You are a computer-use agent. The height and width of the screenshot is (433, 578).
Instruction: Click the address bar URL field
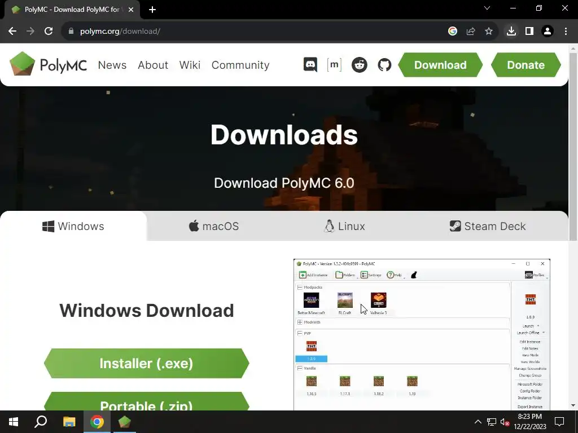coord(258,32)
